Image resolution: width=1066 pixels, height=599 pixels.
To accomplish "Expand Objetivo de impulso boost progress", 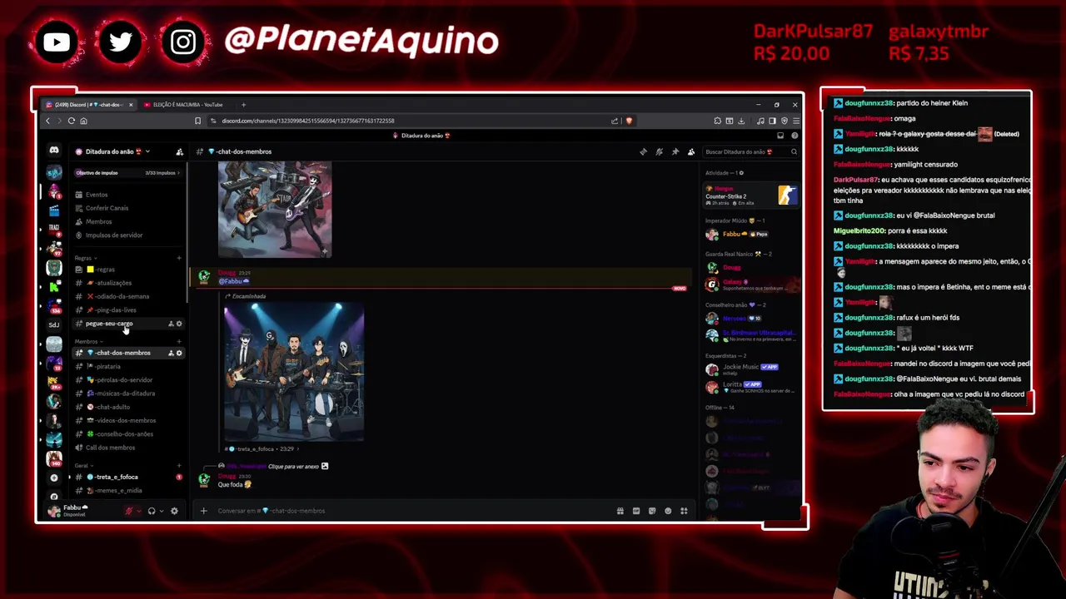I will click(x=129, y=173).
